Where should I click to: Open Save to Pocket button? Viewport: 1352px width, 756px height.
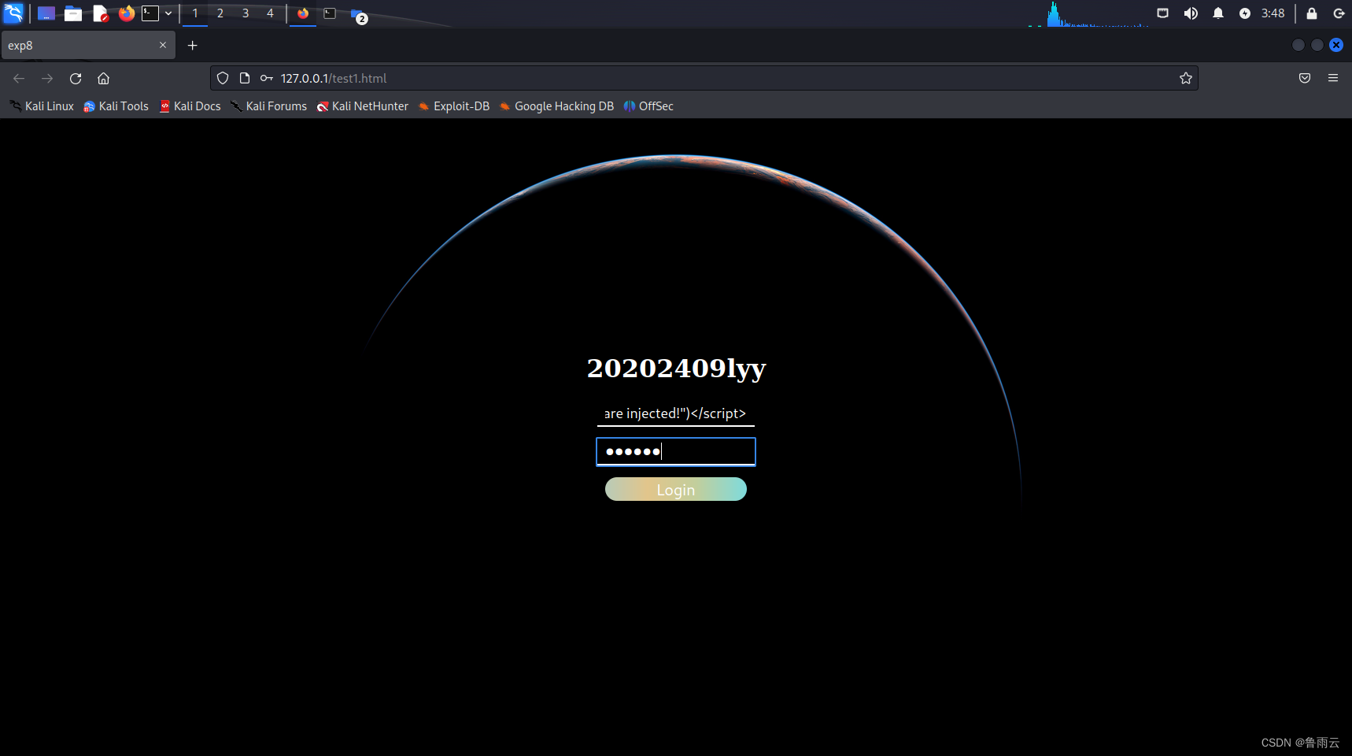click(x=1305, y=78)
